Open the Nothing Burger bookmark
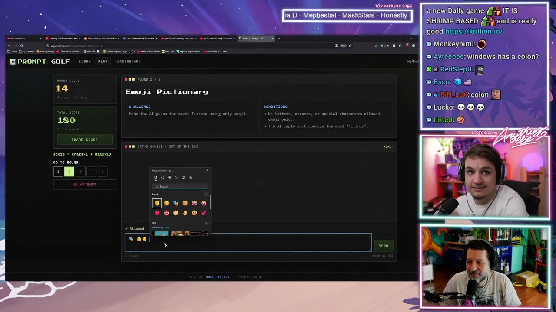Screen dimensions: 556x312 tap(46, 52)
